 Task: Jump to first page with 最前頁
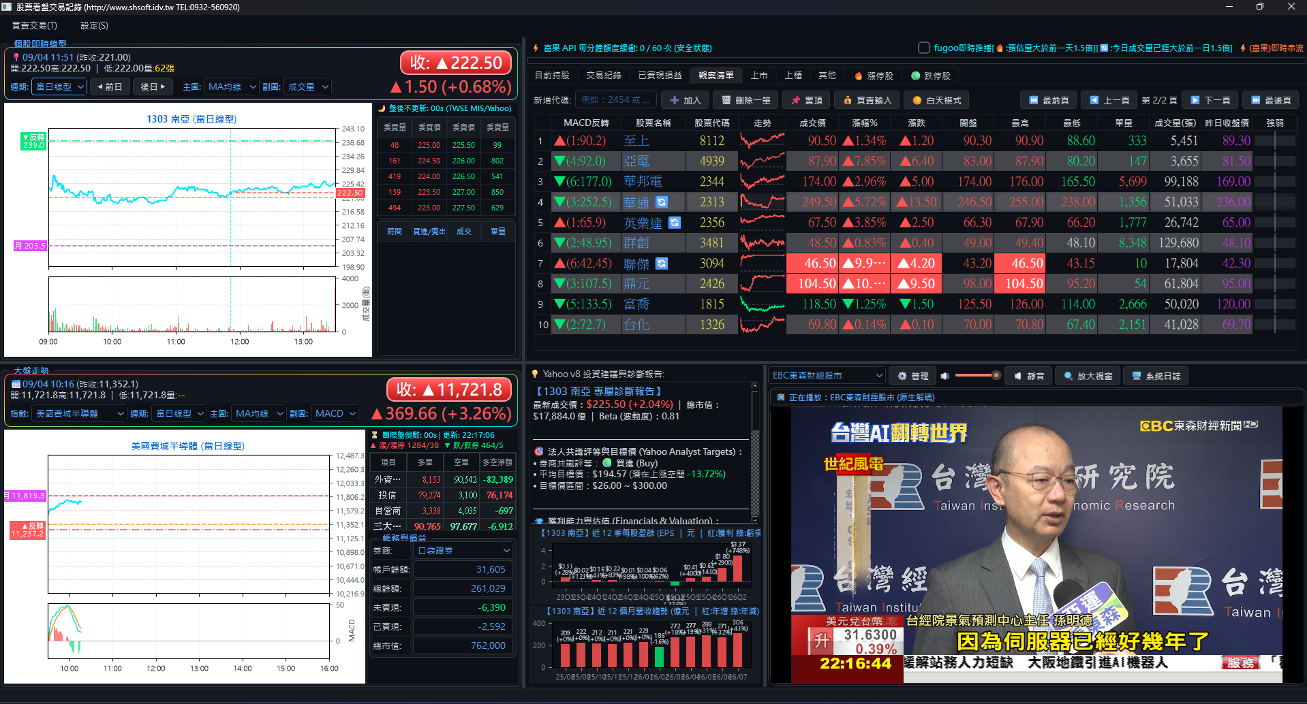tap(1048, 100)
